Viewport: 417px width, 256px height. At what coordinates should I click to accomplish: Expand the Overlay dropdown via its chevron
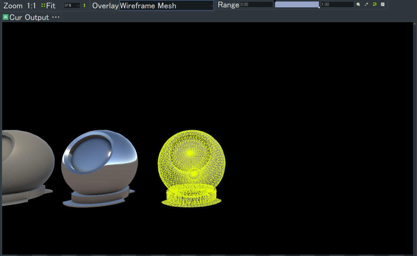[x=211, y=5]
